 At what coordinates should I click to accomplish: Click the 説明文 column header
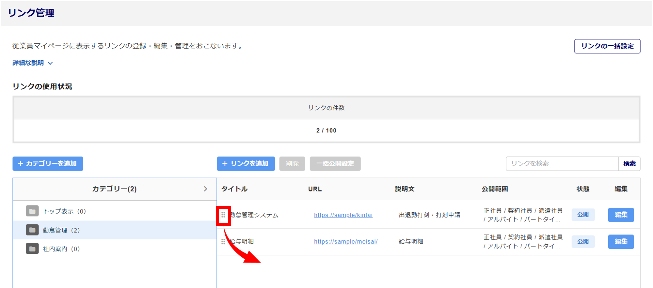(405, 189)
